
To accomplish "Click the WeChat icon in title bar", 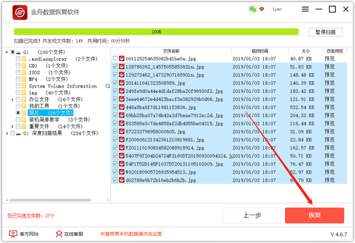I will (253, 9).
